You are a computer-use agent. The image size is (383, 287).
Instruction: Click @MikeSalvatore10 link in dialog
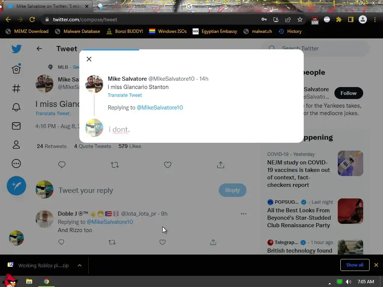click(x=160, y=108)
